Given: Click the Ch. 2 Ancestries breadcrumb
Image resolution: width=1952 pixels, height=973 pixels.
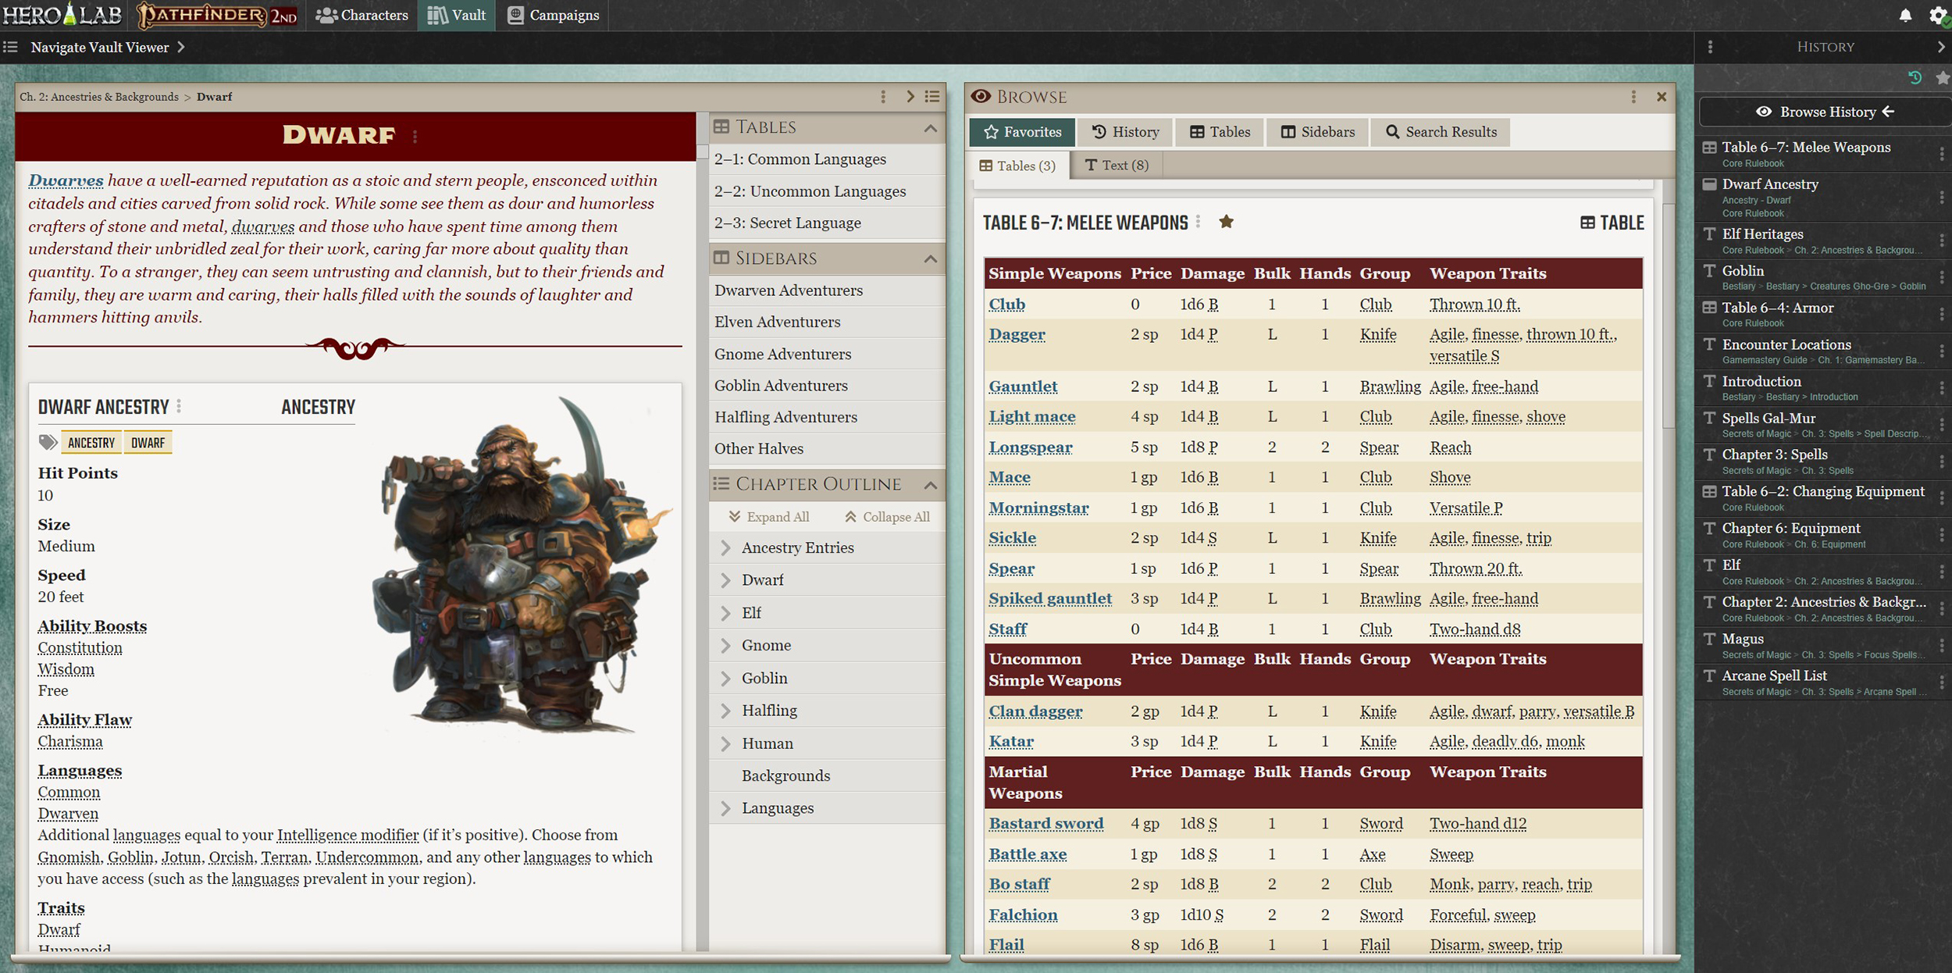Looking at the screenshot, I should pyautogui.click(x=99, y=97).
